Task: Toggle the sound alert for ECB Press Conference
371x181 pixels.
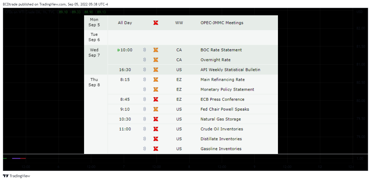Action: tap(144, 99)
